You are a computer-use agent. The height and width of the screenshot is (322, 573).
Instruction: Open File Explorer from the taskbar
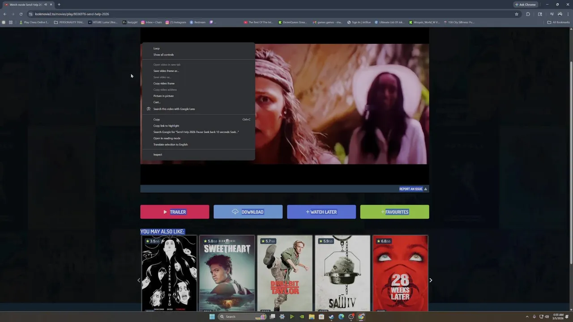(x=312, y=317)
